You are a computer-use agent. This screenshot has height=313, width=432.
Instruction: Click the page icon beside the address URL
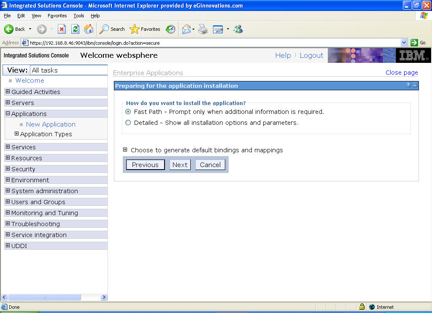pos(25,43)
